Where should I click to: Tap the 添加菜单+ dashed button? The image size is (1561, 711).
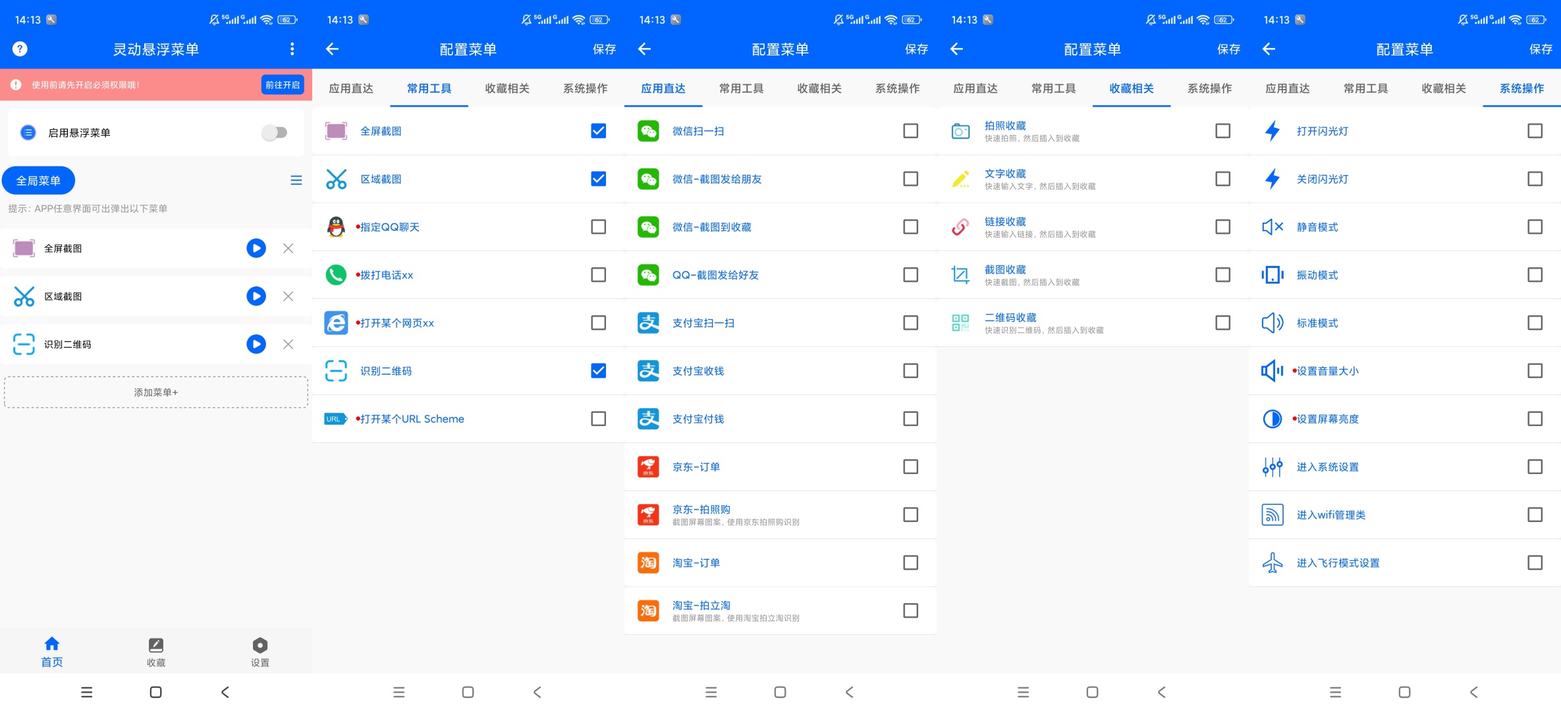156,392
